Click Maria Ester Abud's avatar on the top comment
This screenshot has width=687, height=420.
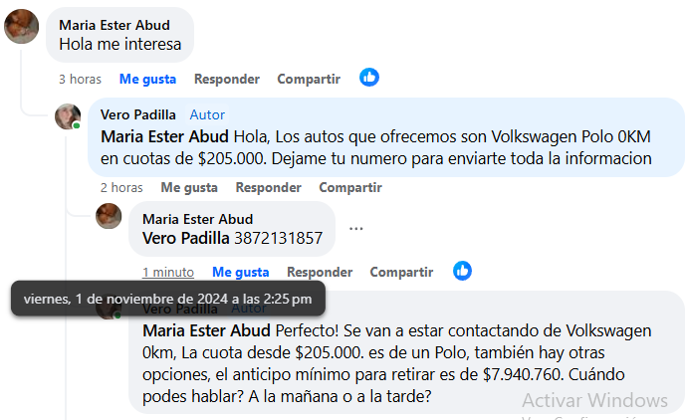click(x=22, y=27)
